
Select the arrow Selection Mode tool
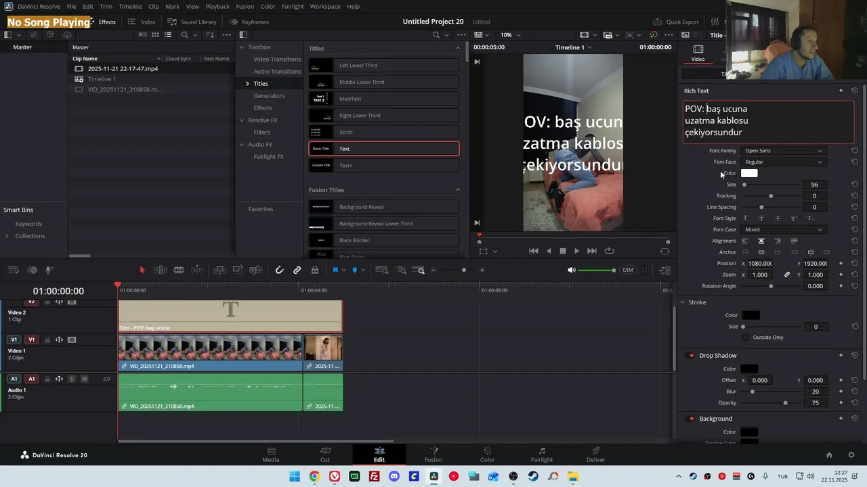[x=142, y=270]
